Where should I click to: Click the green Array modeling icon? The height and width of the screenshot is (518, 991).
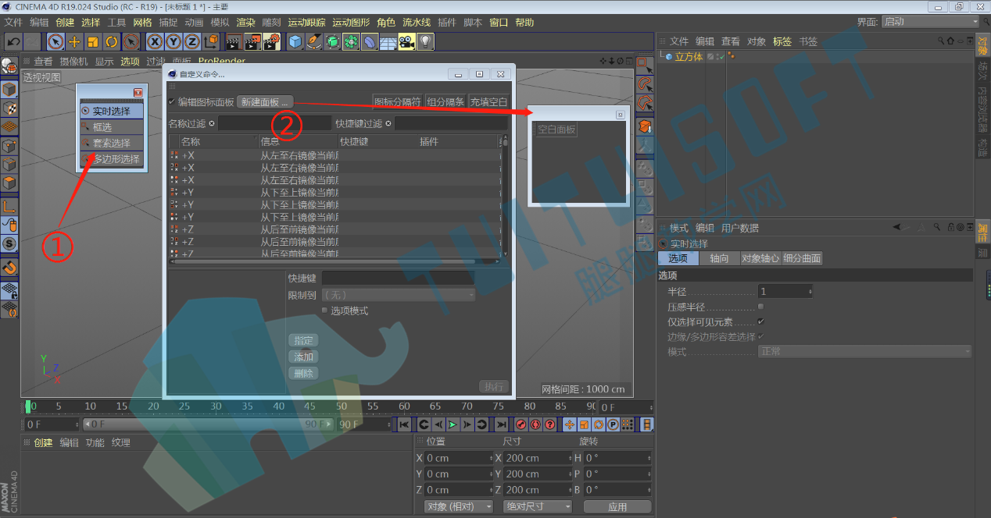pos(351,41)
